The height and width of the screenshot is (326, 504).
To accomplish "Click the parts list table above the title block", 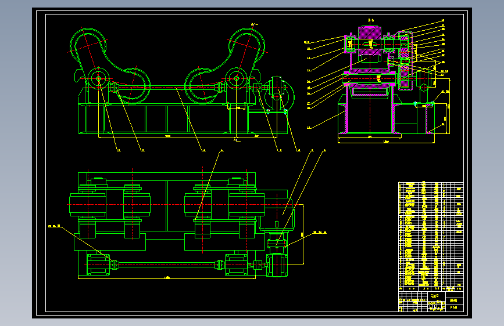I will pyautogui.click(x=431, y=236).
